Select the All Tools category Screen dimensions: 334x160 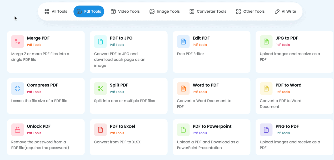(x=56, y=11)
